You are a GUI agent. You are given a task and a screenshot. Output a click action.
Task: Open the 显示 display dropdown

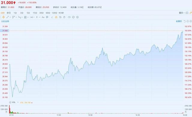point(182,13)
